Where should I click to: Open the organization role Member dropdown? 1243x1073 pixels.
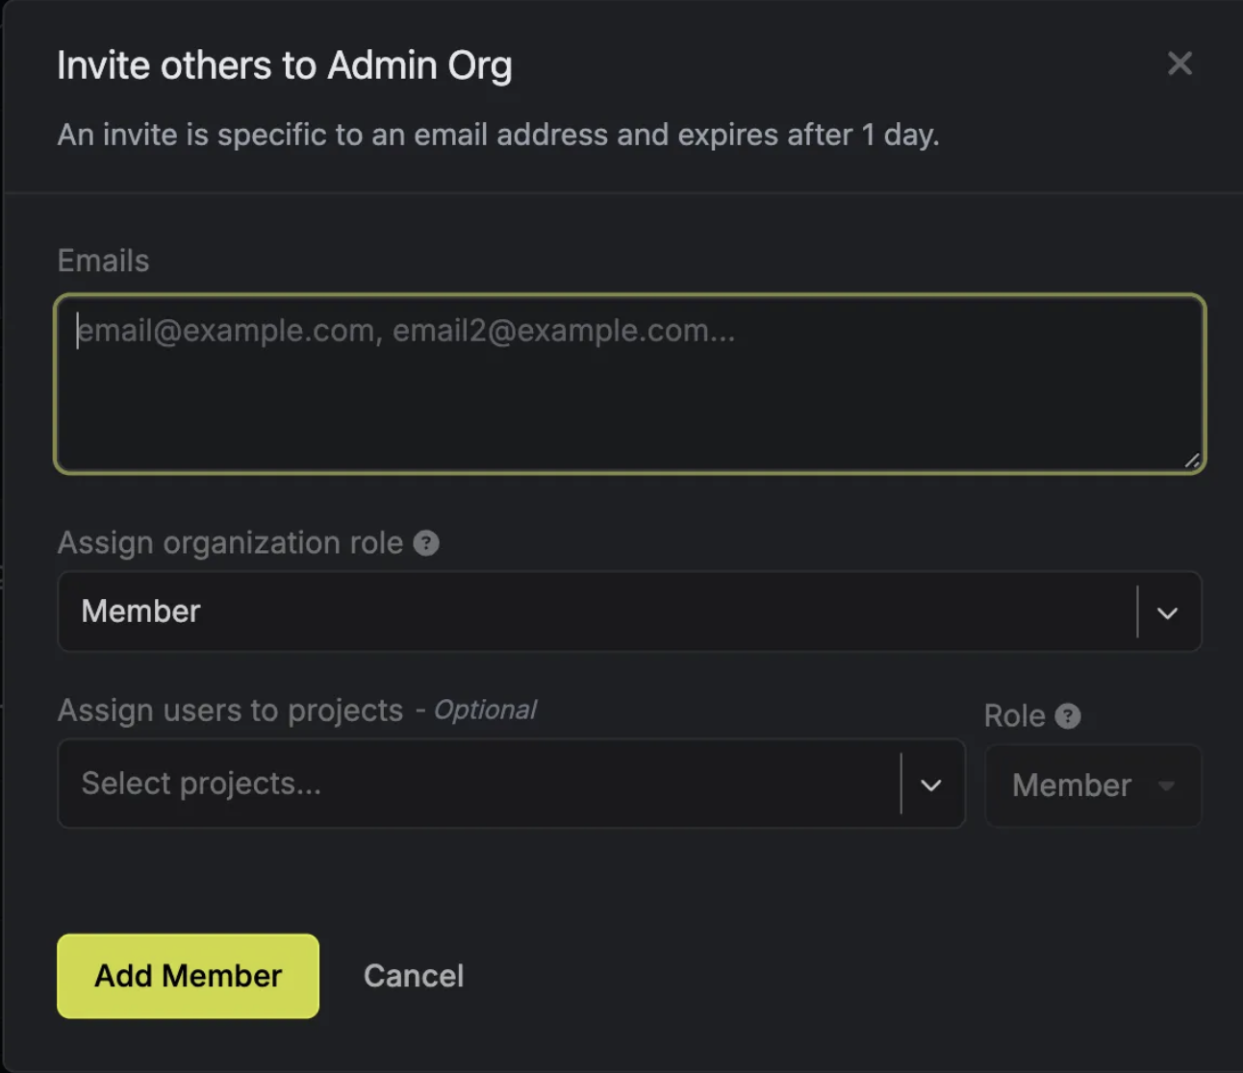click(596, 611)
